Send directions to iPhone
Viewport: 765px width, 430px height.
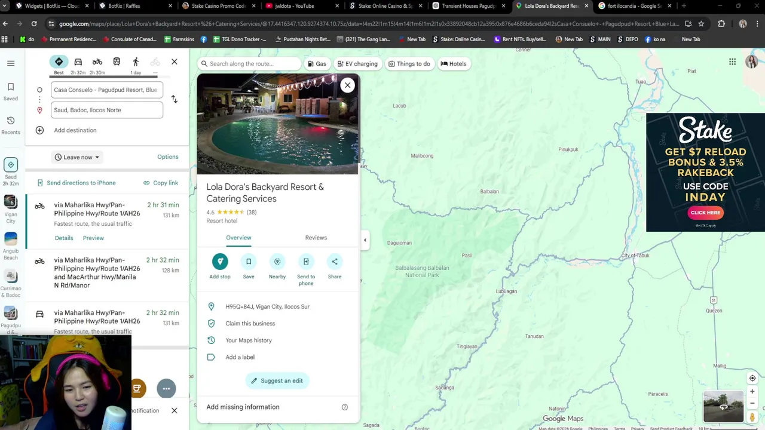tap(76, 183)
